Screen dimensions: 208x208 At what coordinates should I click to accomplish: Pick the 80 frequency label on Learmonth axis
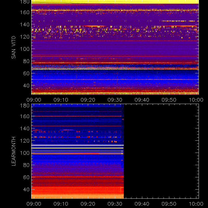[x=26, y=165]
